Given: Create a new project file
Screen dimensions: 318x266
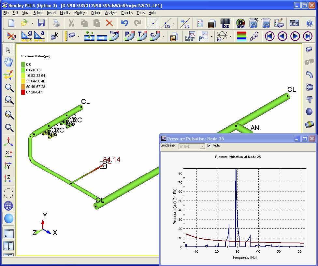Looking at the screenshot, I should 11,23.
